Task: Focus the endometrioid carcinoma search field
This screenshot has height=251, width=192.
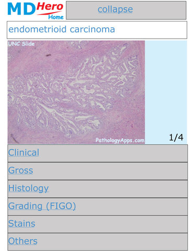Action: tap(97, 30)
